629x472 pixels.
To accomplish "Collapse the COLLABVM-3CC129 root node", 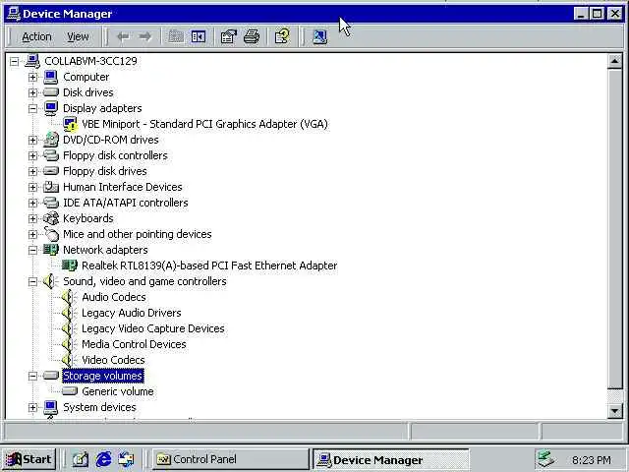I will pos(14,61).
